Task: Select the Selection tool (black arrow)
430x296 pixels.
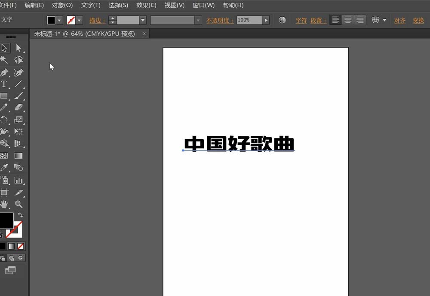Action: coord(4,48)
